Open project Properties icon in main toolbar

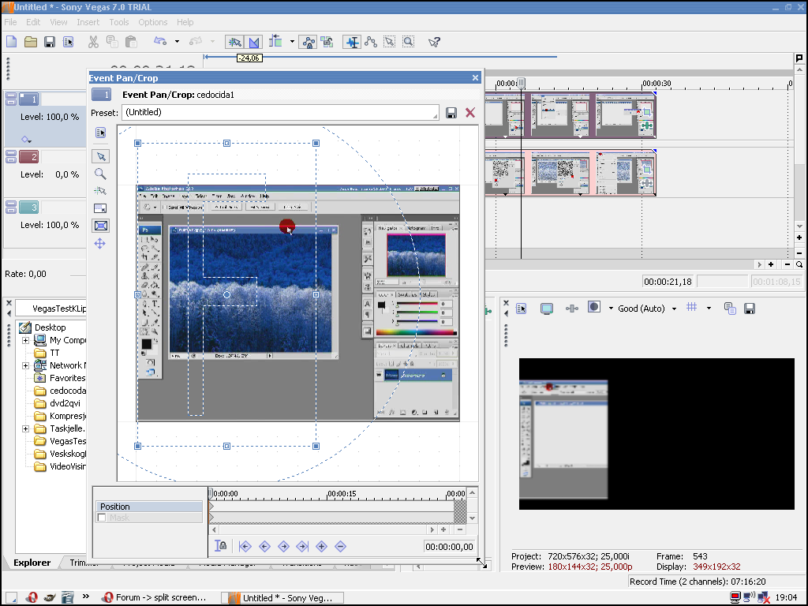tap(68, 42)
